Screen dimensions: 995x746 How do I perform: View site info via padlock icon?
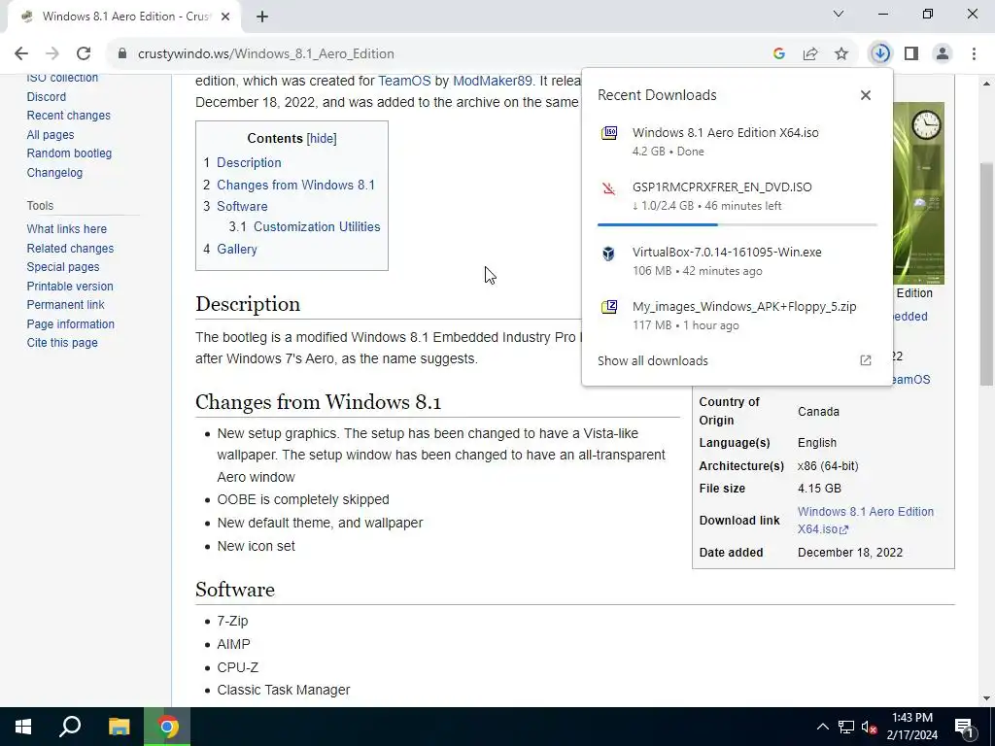click(122, 54)
